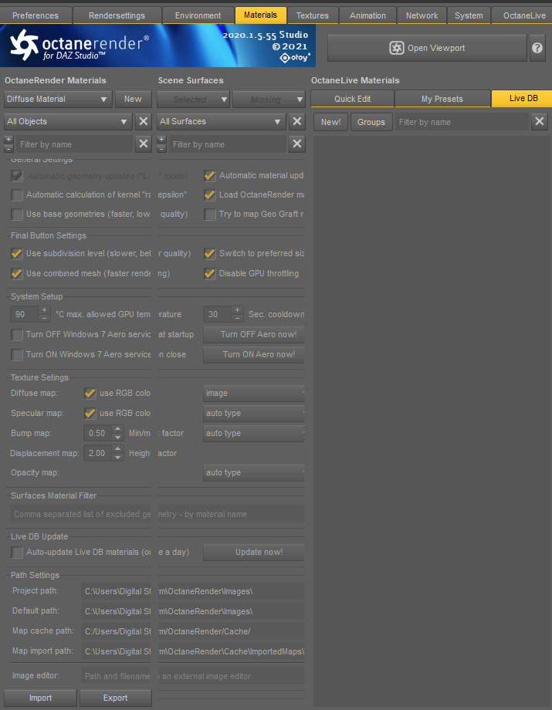Image resolution: width=552 pixels, height=710 pixels.
Task: Click the Octane logo on Open Viewport
Action: [x=397, y=48]
